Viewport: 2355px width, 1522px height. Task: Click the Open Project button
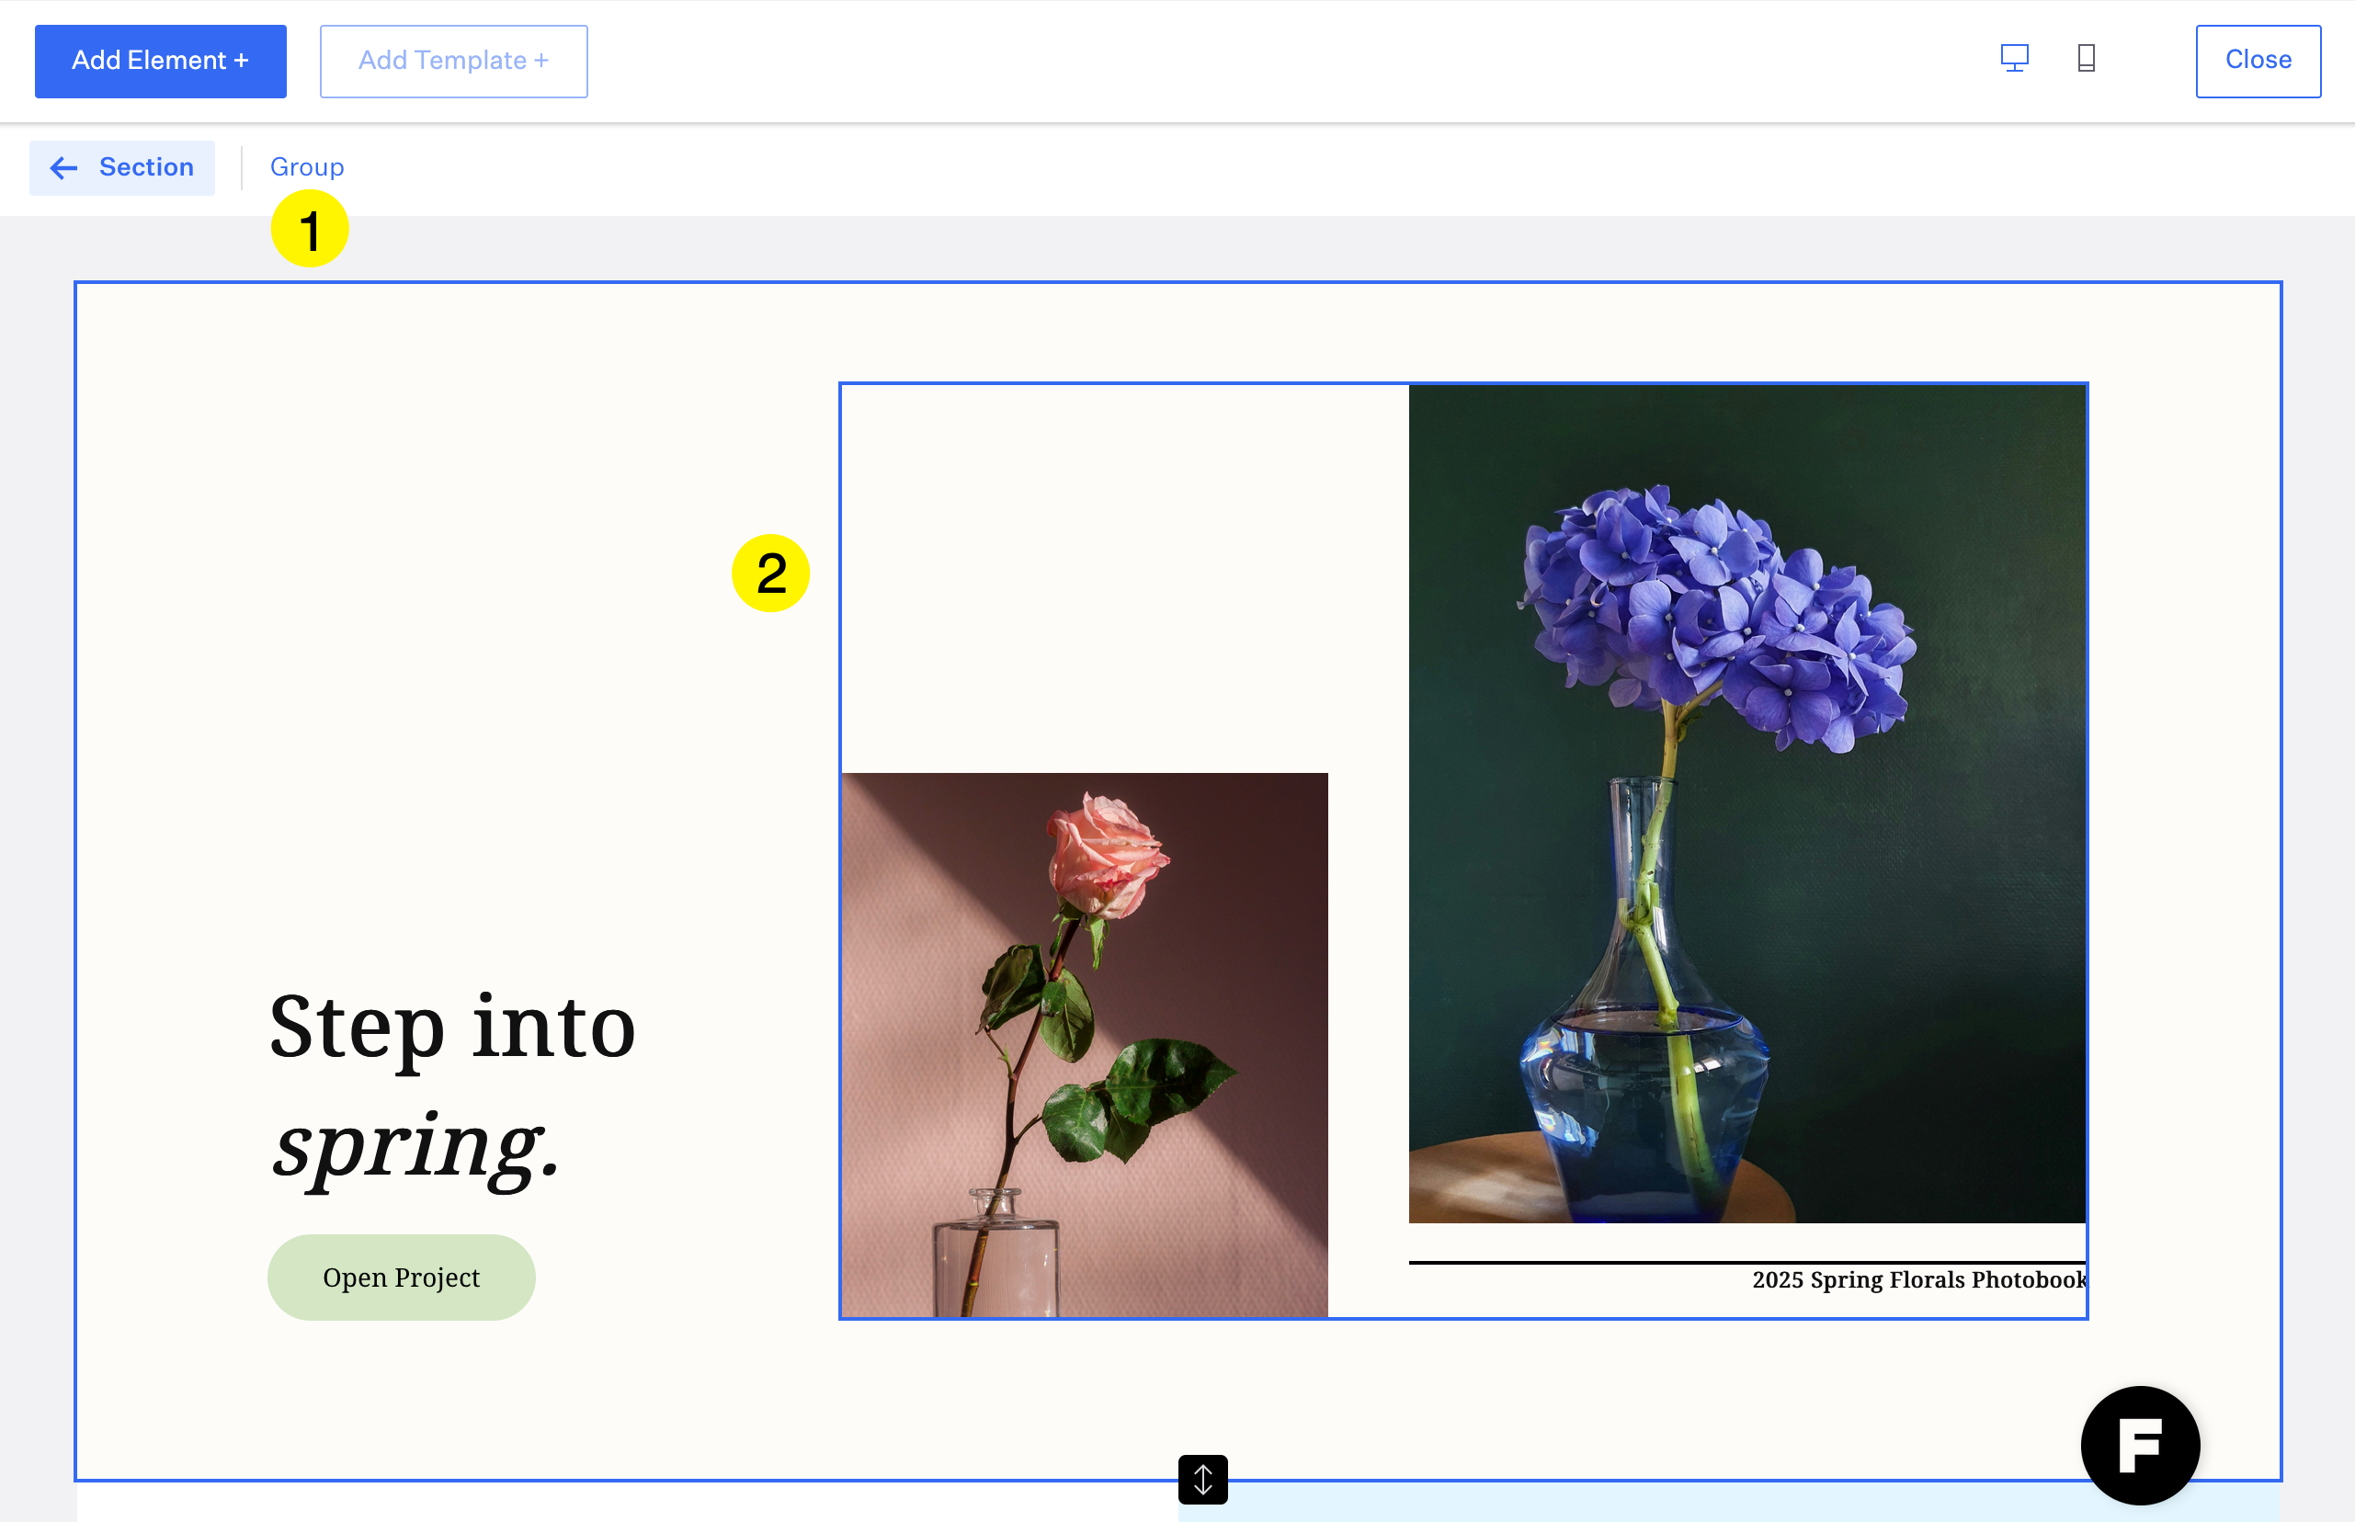coord(401,1277)
